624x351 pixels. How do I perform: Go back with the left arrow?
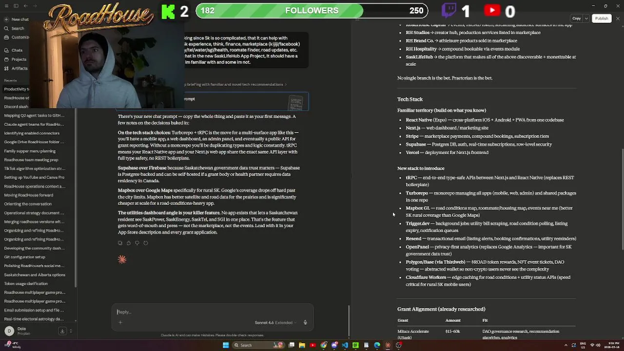(x=25, y=6)
